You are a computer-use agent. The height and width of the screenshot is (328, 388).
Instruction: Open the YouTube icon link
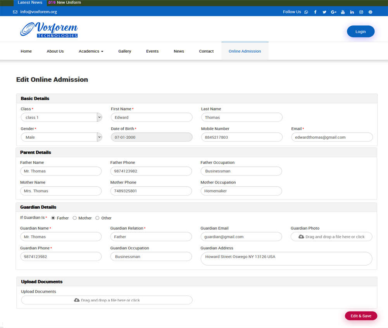[x=343, y=12]
